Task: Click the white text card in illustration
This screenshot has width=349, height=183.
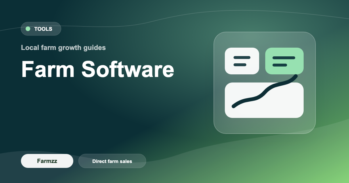Action: point(242,61)
